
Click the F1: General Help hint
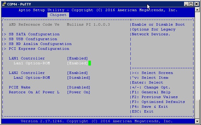pyautogui.click(x=151, y=92)
